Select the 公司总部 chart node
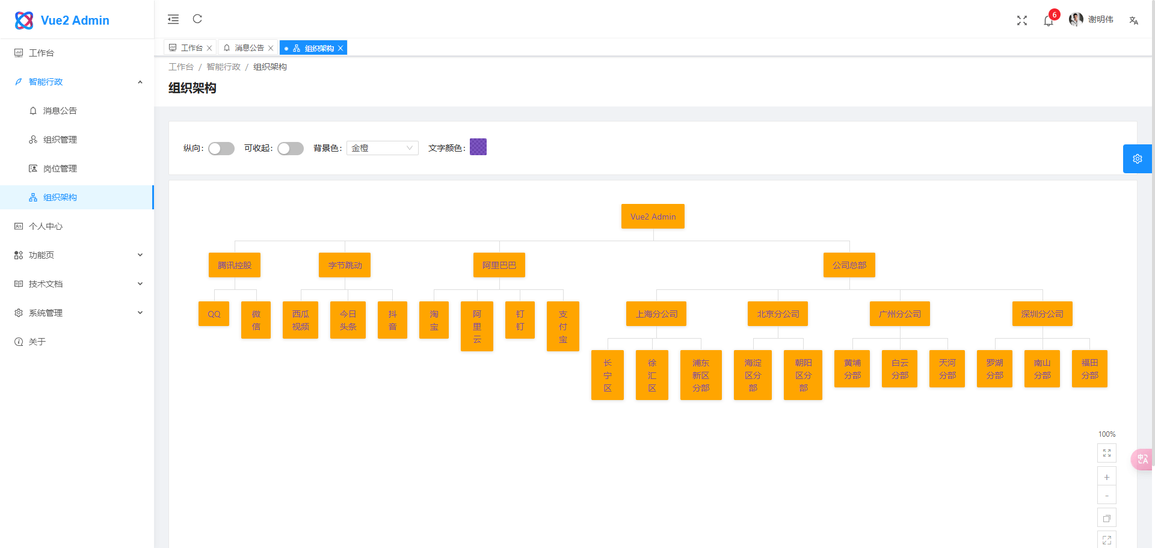 pos(849,265)
